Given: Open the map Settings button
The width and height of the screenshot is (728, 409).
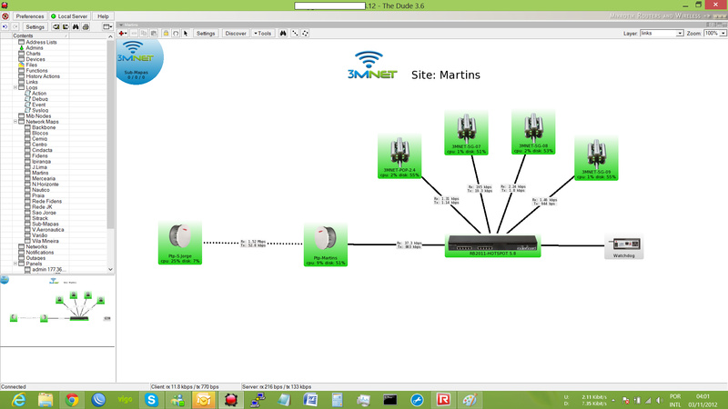Looking at the screenshot, I should click(206, 34).
